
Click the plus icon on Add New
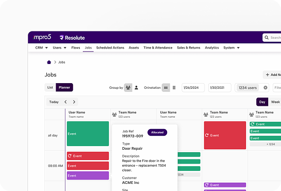point(268,75)
